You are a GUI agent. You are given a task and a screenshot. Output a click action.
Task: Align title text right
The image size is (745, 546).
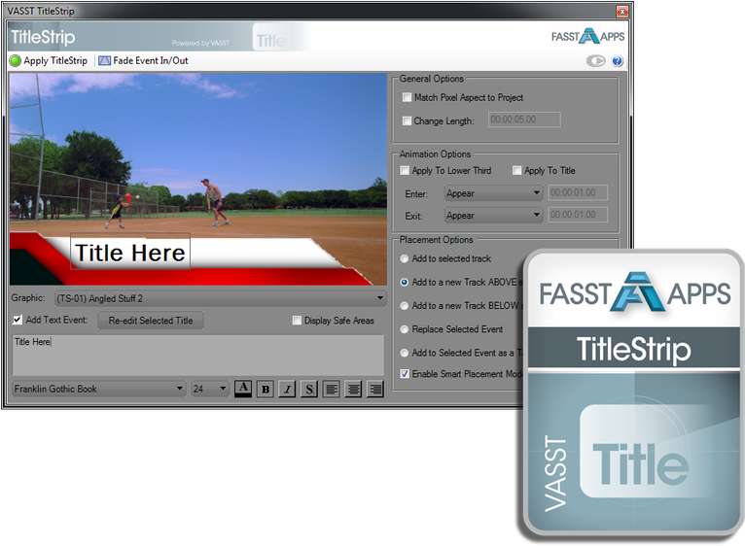point(374,389)
